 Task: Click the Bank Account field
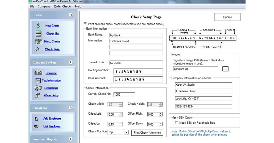(138, 79)
